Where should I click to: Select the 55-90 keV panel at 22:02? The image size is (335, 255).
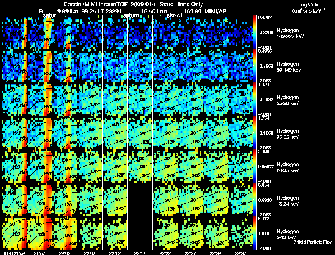tap(65, 99)
